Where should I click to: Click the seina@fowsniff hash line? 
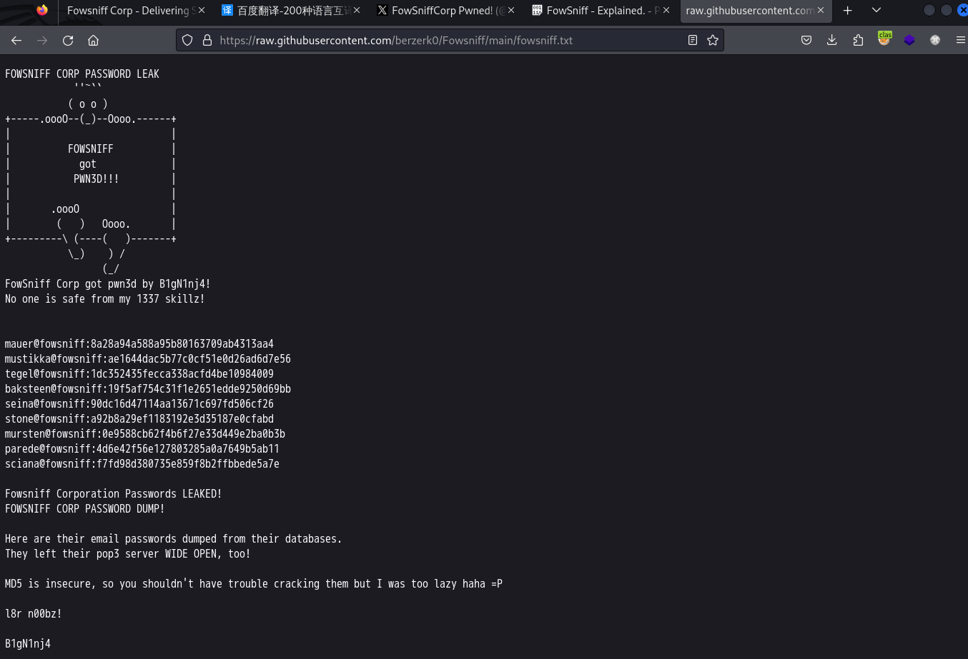click(139, 404)
